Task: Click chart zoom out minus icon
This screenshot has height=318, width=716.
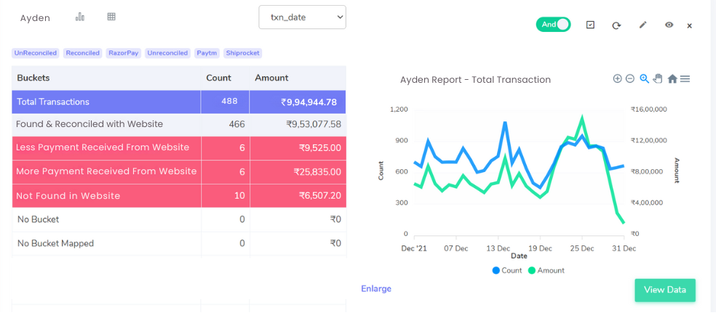Action: point(630,79)
